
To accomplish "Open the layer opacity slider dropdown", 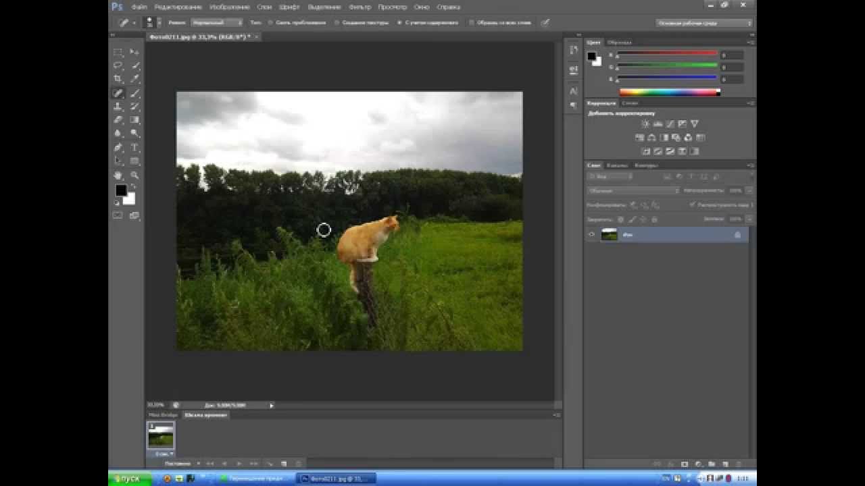I will (x=749, y=191).
